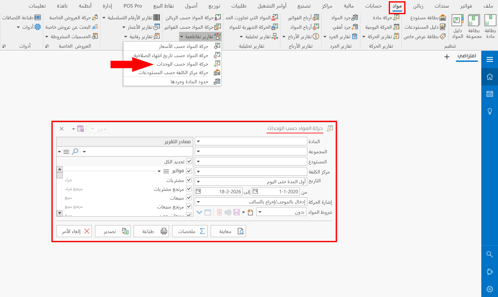This screenshot has height=297, width=498.
Task: Open the calendar picker for the من start date
Action: [x=255, y=191]
